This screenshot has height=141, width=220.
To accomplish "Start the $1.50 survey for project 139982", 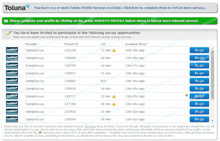I will (199, 81).
